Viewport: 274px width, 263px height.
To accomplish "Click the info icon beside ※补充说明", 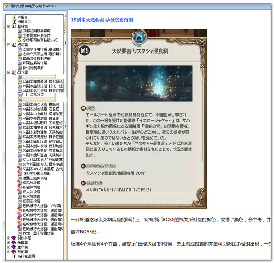I will pyautogui.click(x=15, y=256).
